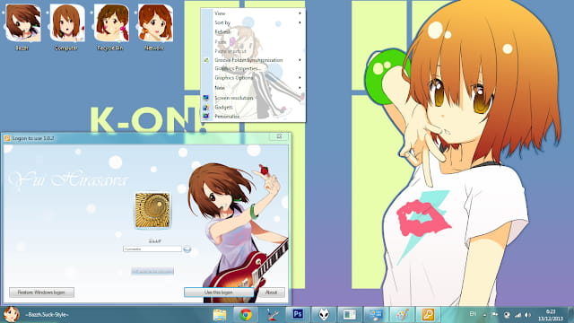Click Restore Windows logon button
The width and height of the screenshot is (574, 323).
coord(41,292)
